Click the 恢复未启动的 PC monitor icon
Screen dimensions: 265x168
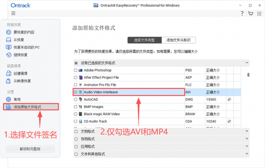coord(9,47)
